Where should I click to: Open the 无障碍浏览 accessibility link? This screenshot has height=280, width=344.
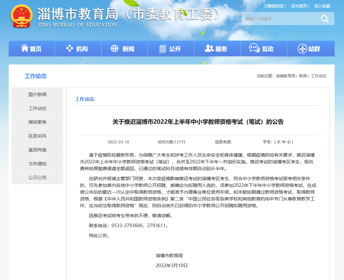(x=273, y=6)
